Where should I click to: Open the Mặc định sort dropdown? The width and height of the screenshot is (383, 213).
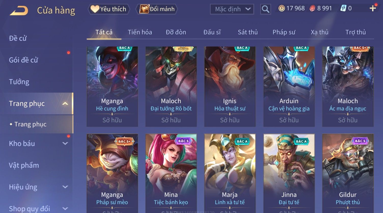pyautogui.click(x=232, y=9)
